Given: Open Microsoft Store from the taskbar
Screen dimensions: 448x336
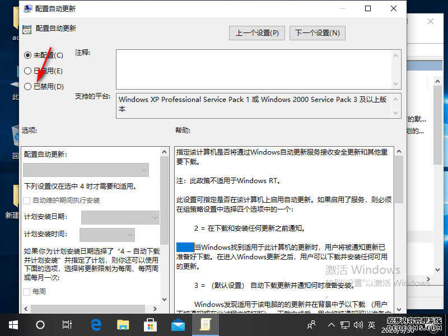Looking at the screenshot, I should coord(150,325).
